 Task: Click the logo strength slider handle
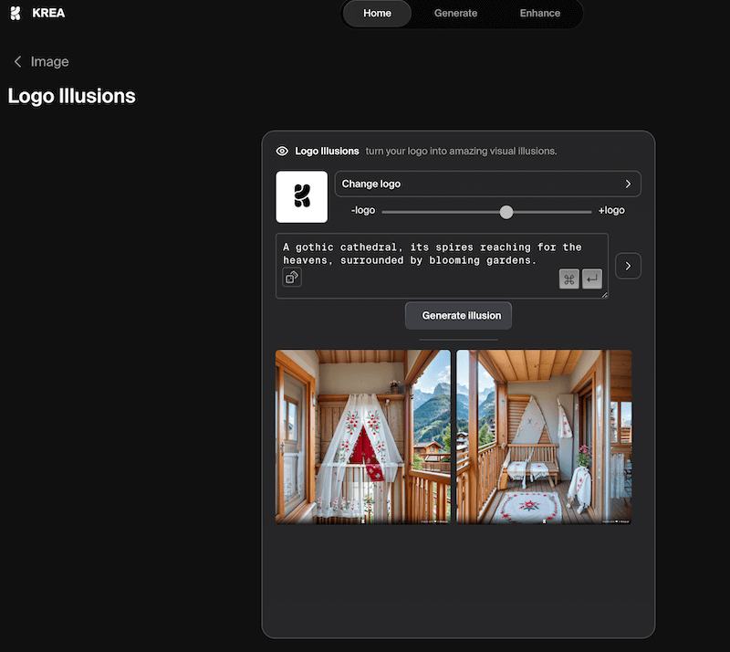click(x=506, y=212)
